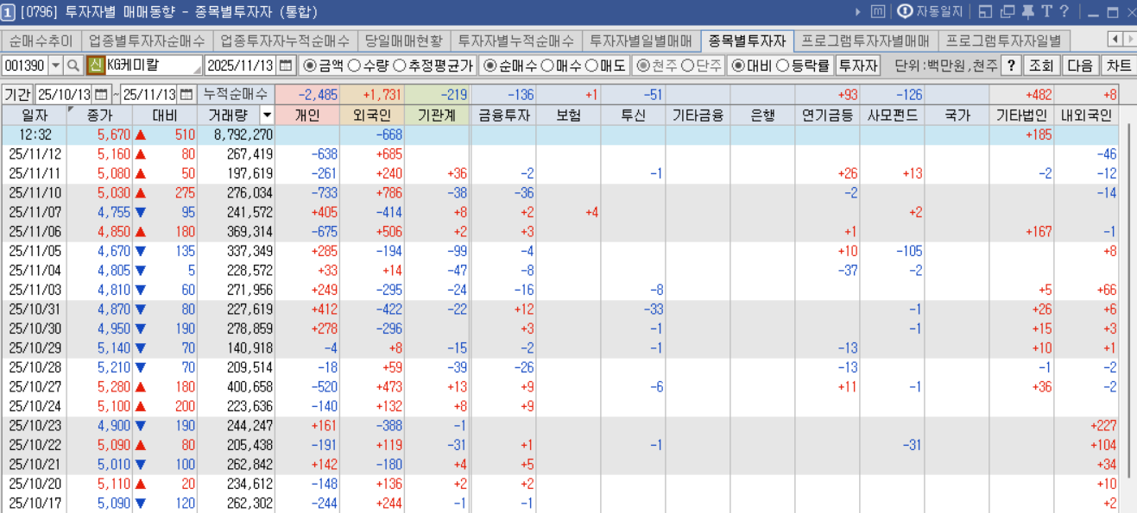This screenshot has width=1137, height=513.
Task: Click the 내외국인 column header
Action: coord(1087,115)
